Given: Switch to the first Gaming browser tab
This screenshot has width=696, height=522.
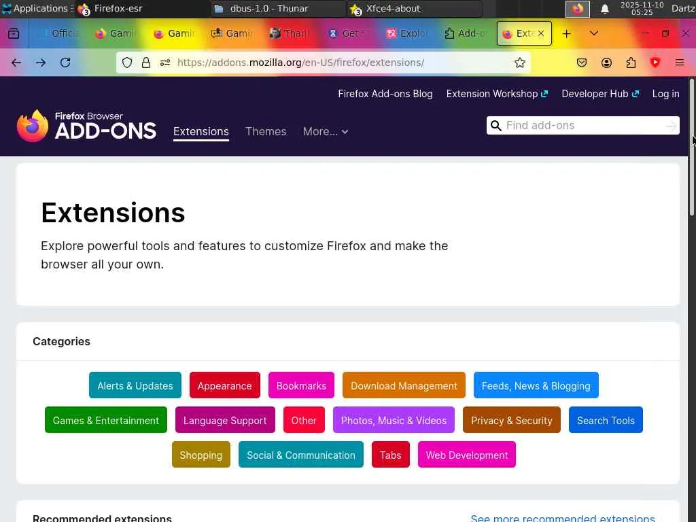Looking at the screenshot, I should click(116, 33).
